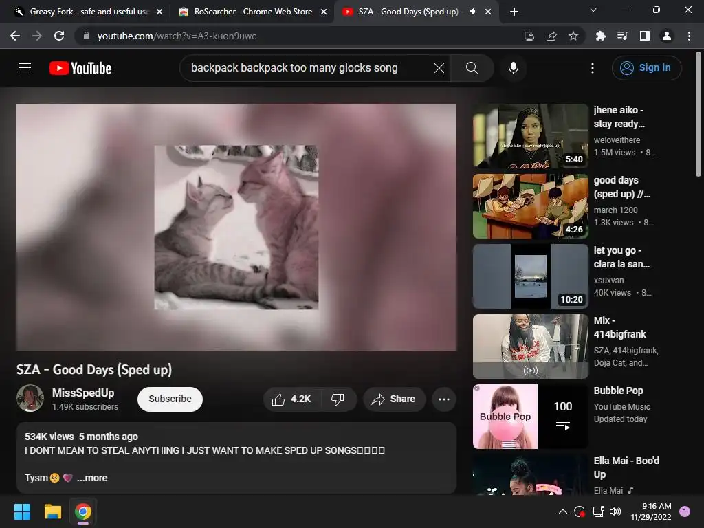
Task: Go forward in browser history
Action: point(37,36)
